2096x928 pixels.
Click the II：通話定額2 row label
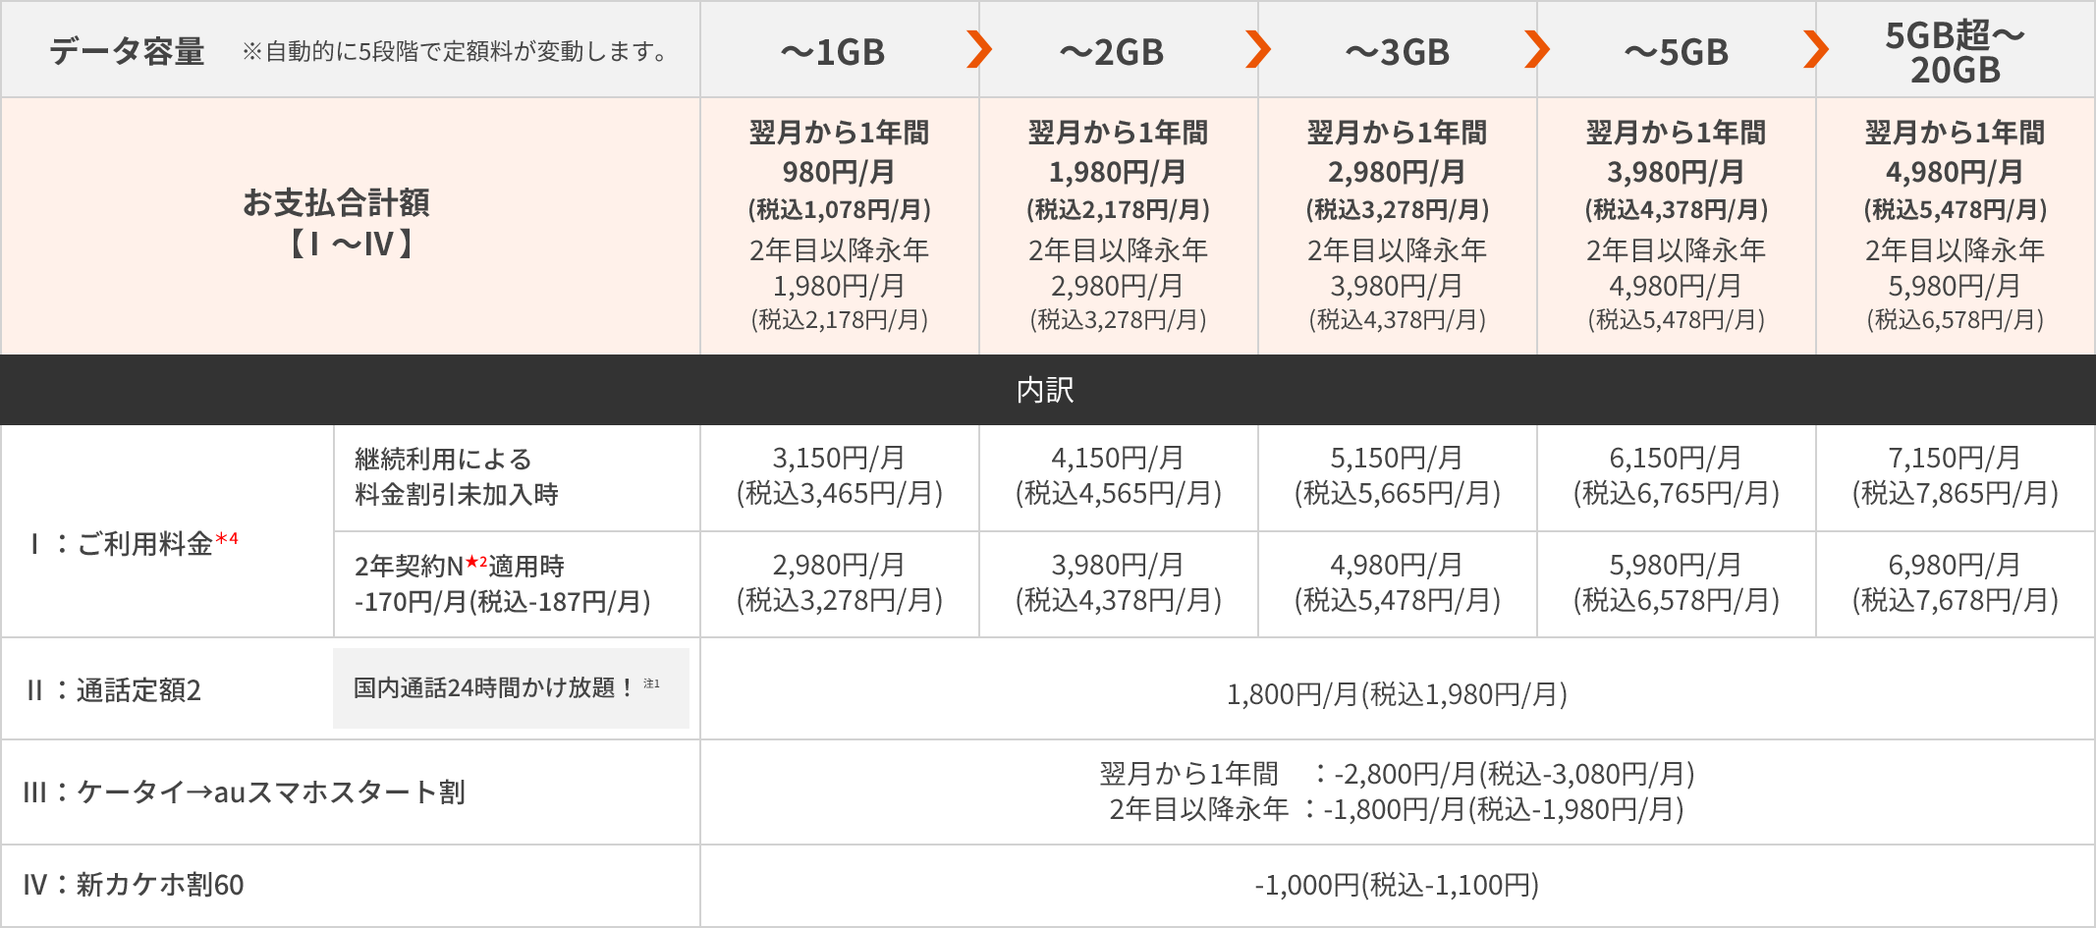[114, 690]
